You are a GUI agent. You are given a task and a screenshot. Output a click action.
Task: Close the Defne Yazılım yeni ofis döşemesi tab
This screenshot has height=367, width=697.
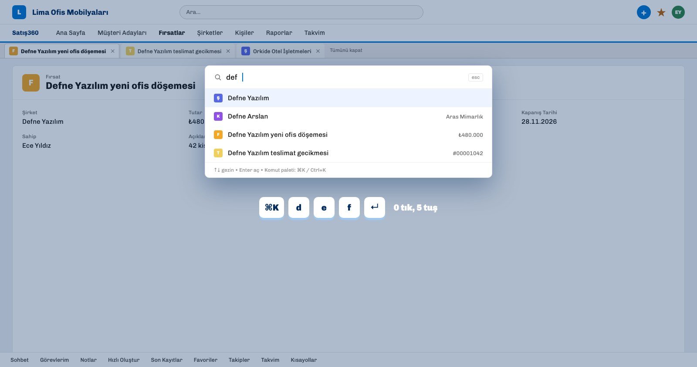coord(112,51)
